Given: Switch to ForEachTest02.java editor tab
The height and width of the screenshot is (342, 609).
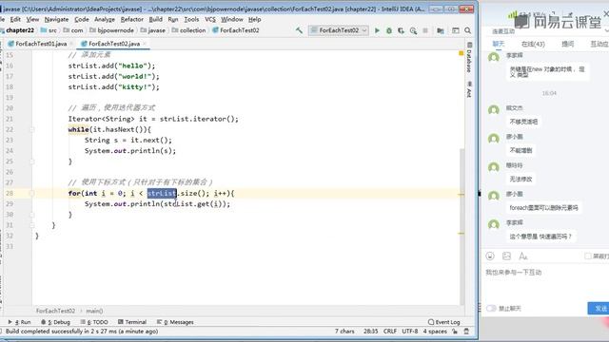Looking at the screenshot, I should 113,44.
